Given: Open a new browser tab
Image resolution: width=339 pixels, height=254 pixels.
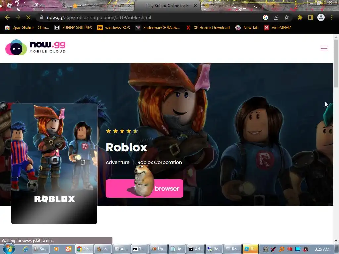Looking at the screenshot, I should [x=273, y=6].
